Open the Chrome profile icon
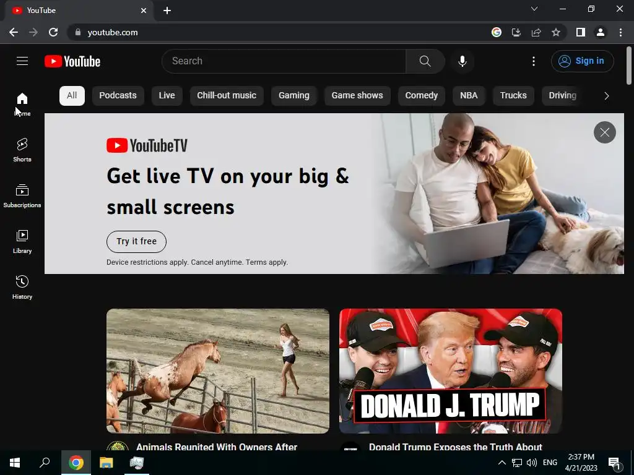Image resolution: width=634 pixels, height=475 pixels. 600,32
